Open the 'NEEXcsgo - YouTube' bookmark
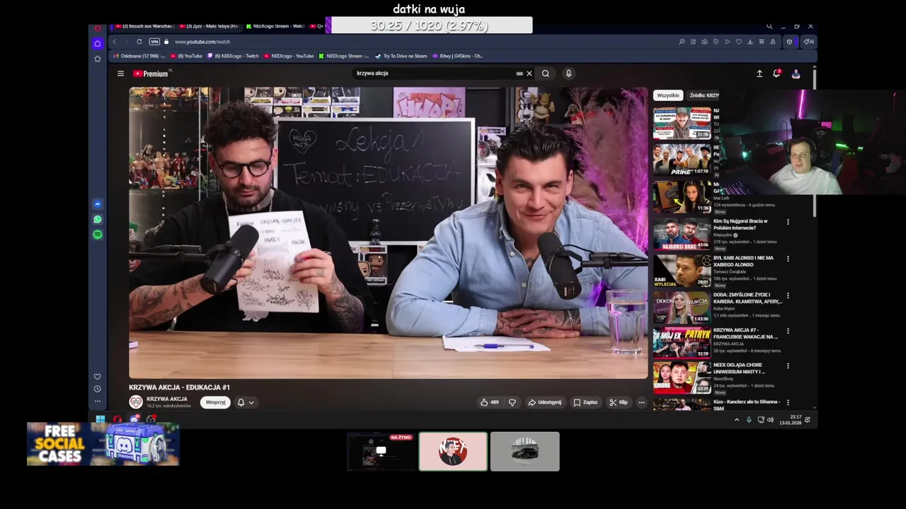Image resolution: width=906 pixels, height=509 pixels. pos(289,56)
